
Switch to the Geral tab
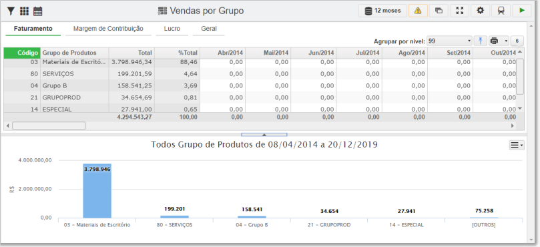209,29
